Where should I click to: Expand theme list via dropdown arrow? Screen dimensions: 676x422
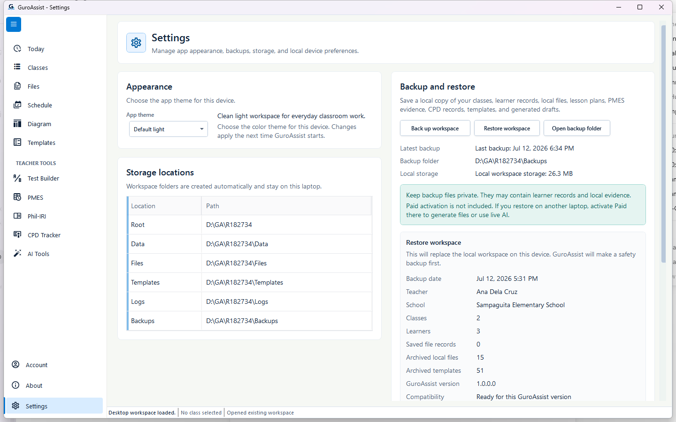coord(202,129)
